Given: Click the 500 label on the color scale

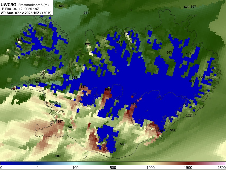Looking at the screenshot, I should [x=113, y=168].
